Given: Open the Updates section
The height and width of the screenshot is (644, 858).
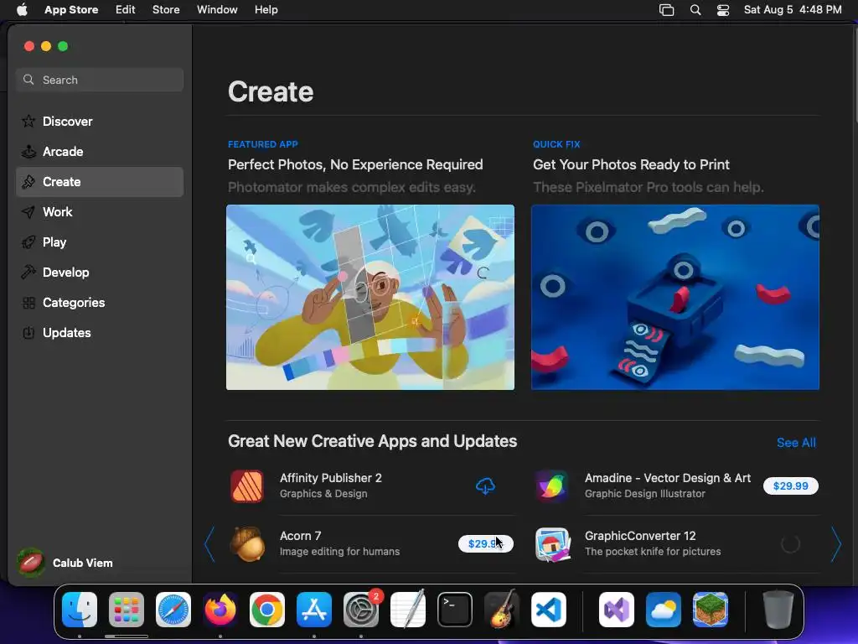Looking at the screenshot, I should tap(100, 332).
